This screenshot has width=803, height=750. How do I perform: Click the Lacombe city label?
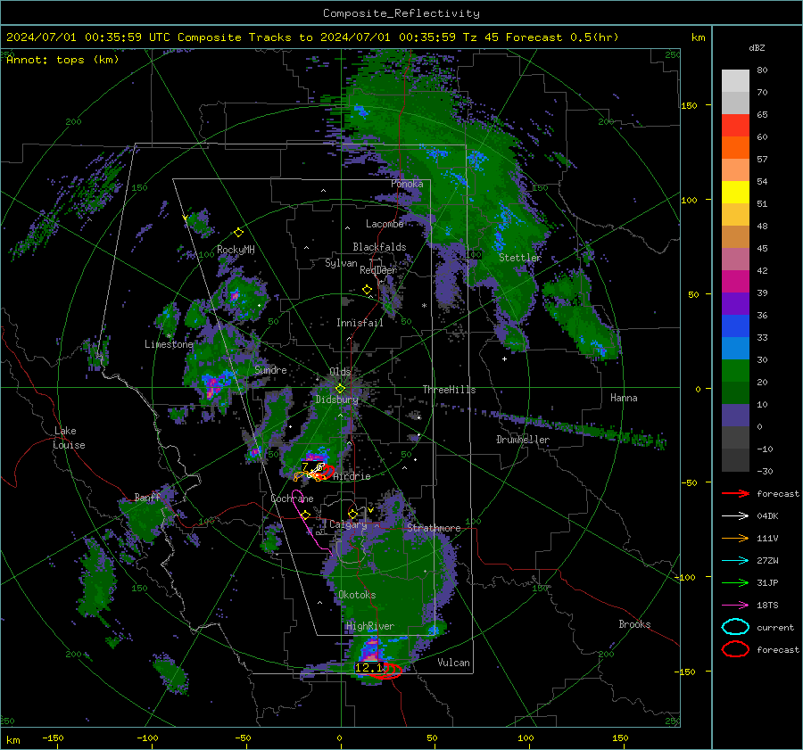[x=385, y=224]
